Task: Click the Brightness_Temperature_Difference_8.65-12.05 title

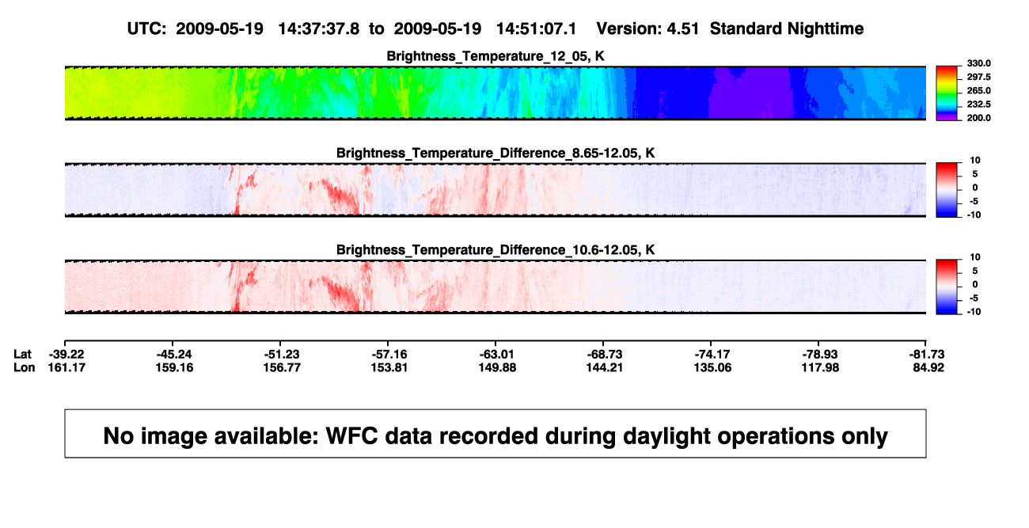Action: click(496, 153)
